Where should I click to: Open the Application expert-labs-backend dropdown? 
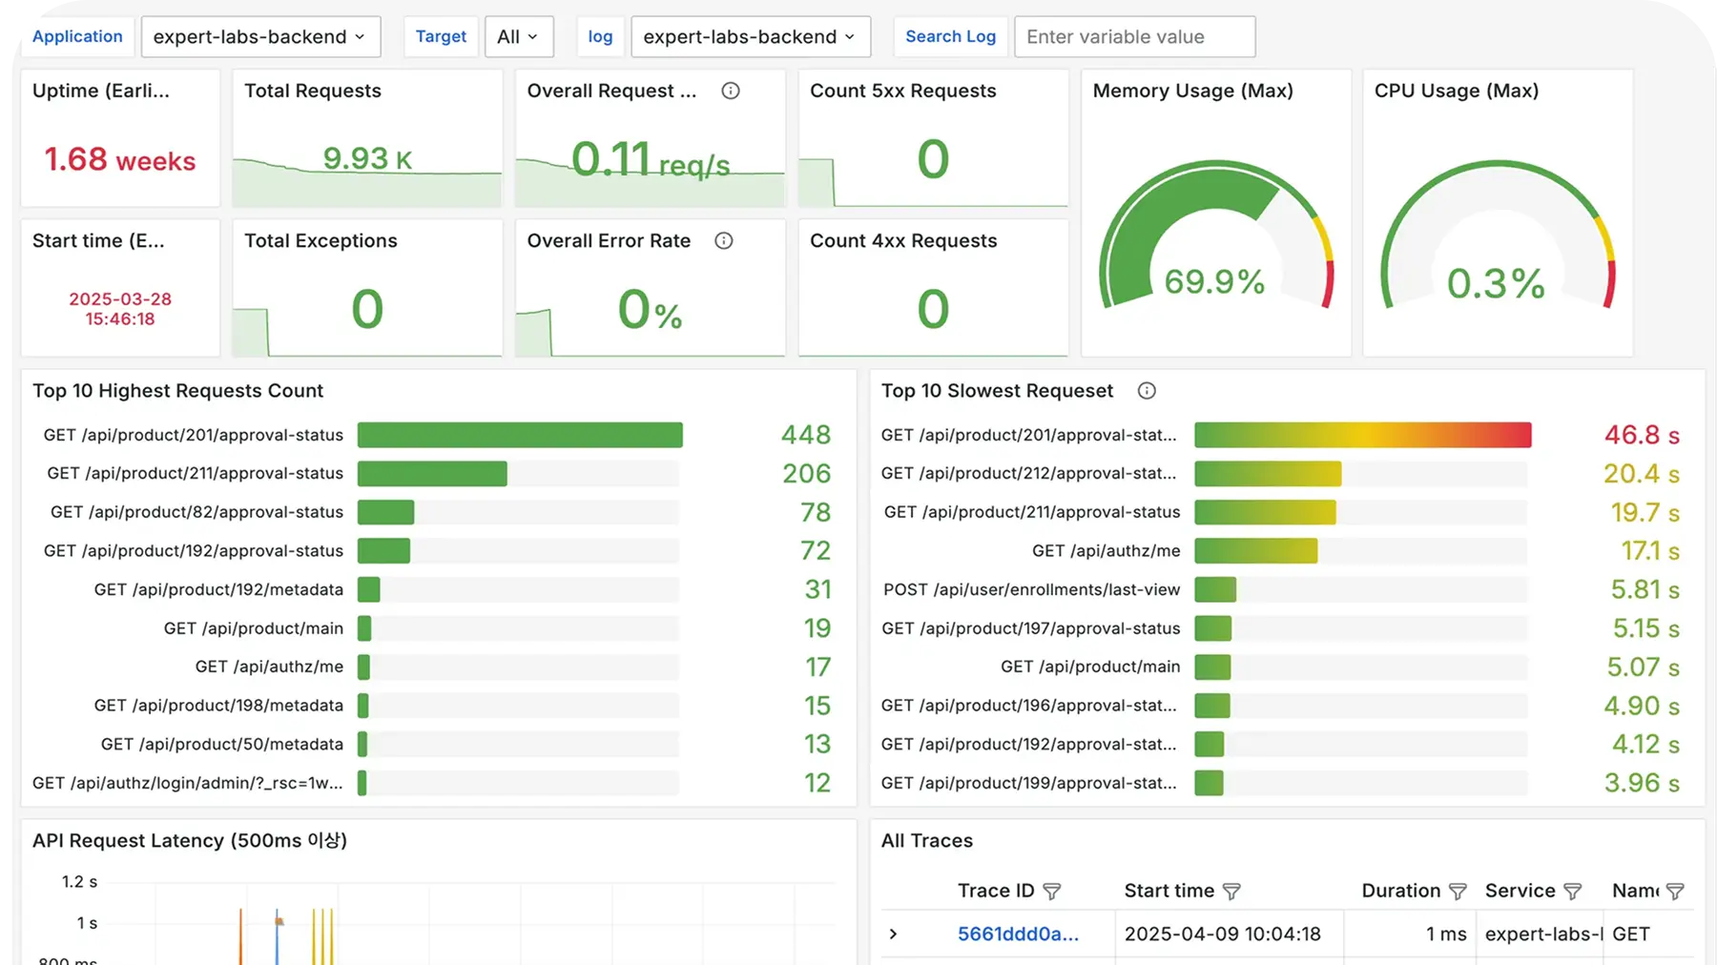point(260,37)
